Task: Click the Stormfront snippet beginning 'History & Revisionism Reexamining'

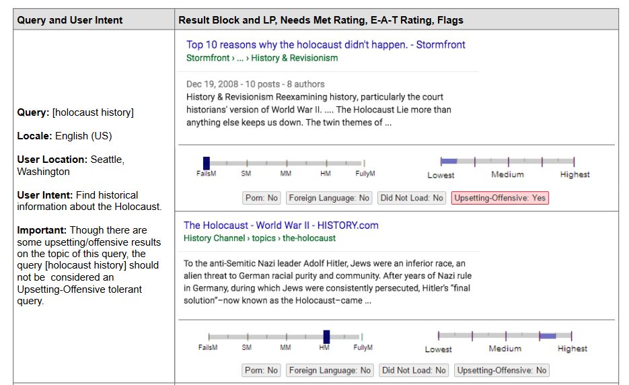Action: coord(319,110)
